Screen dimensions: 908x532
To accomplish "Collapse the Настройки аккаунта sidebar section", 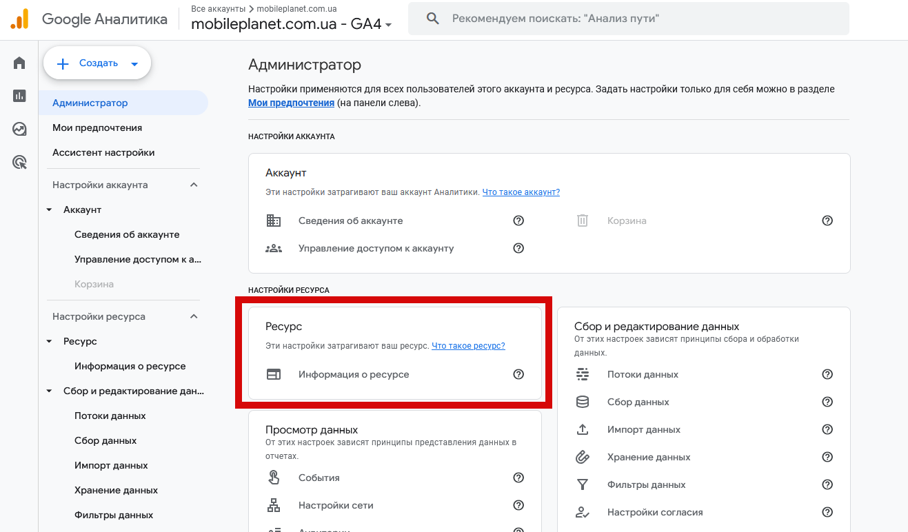I will (194, 185).
